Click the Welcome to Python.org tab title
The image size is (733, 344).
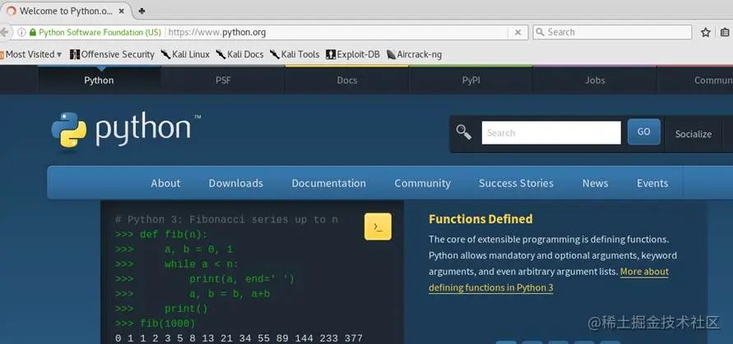pos(66,11)
